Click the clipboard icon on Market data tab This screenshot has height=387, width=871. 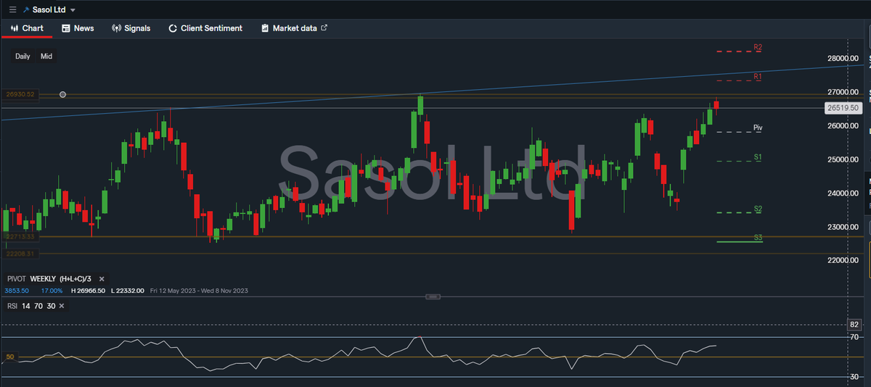pos(265,28)
